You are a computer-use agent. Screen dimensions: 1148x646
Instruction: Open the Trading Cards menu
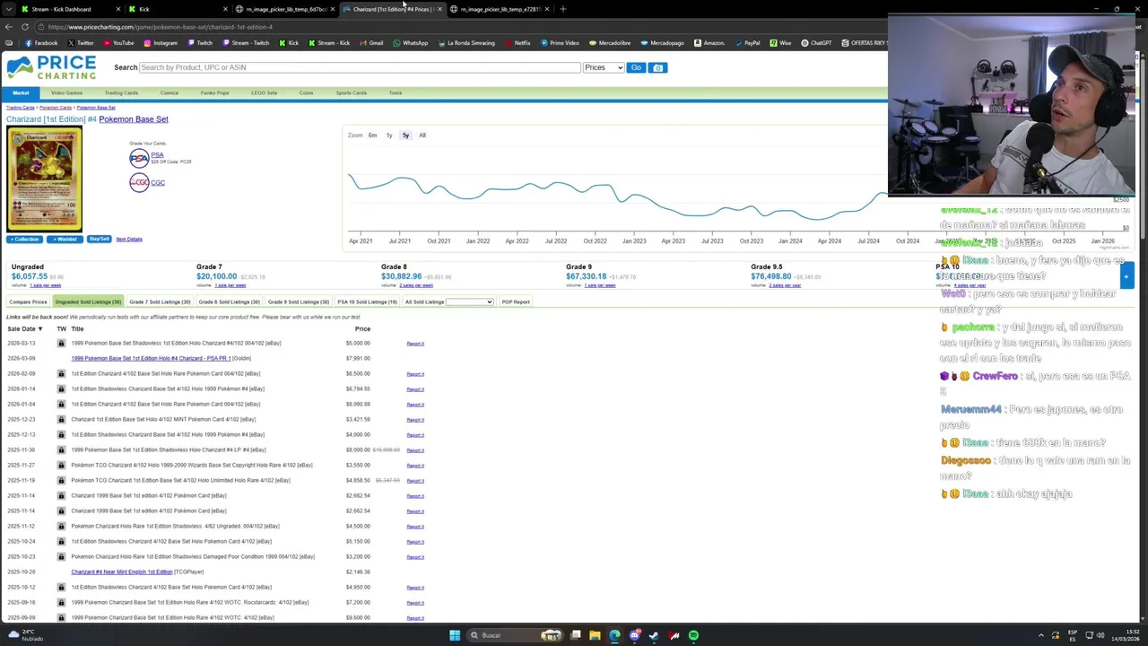coord(121,92)
